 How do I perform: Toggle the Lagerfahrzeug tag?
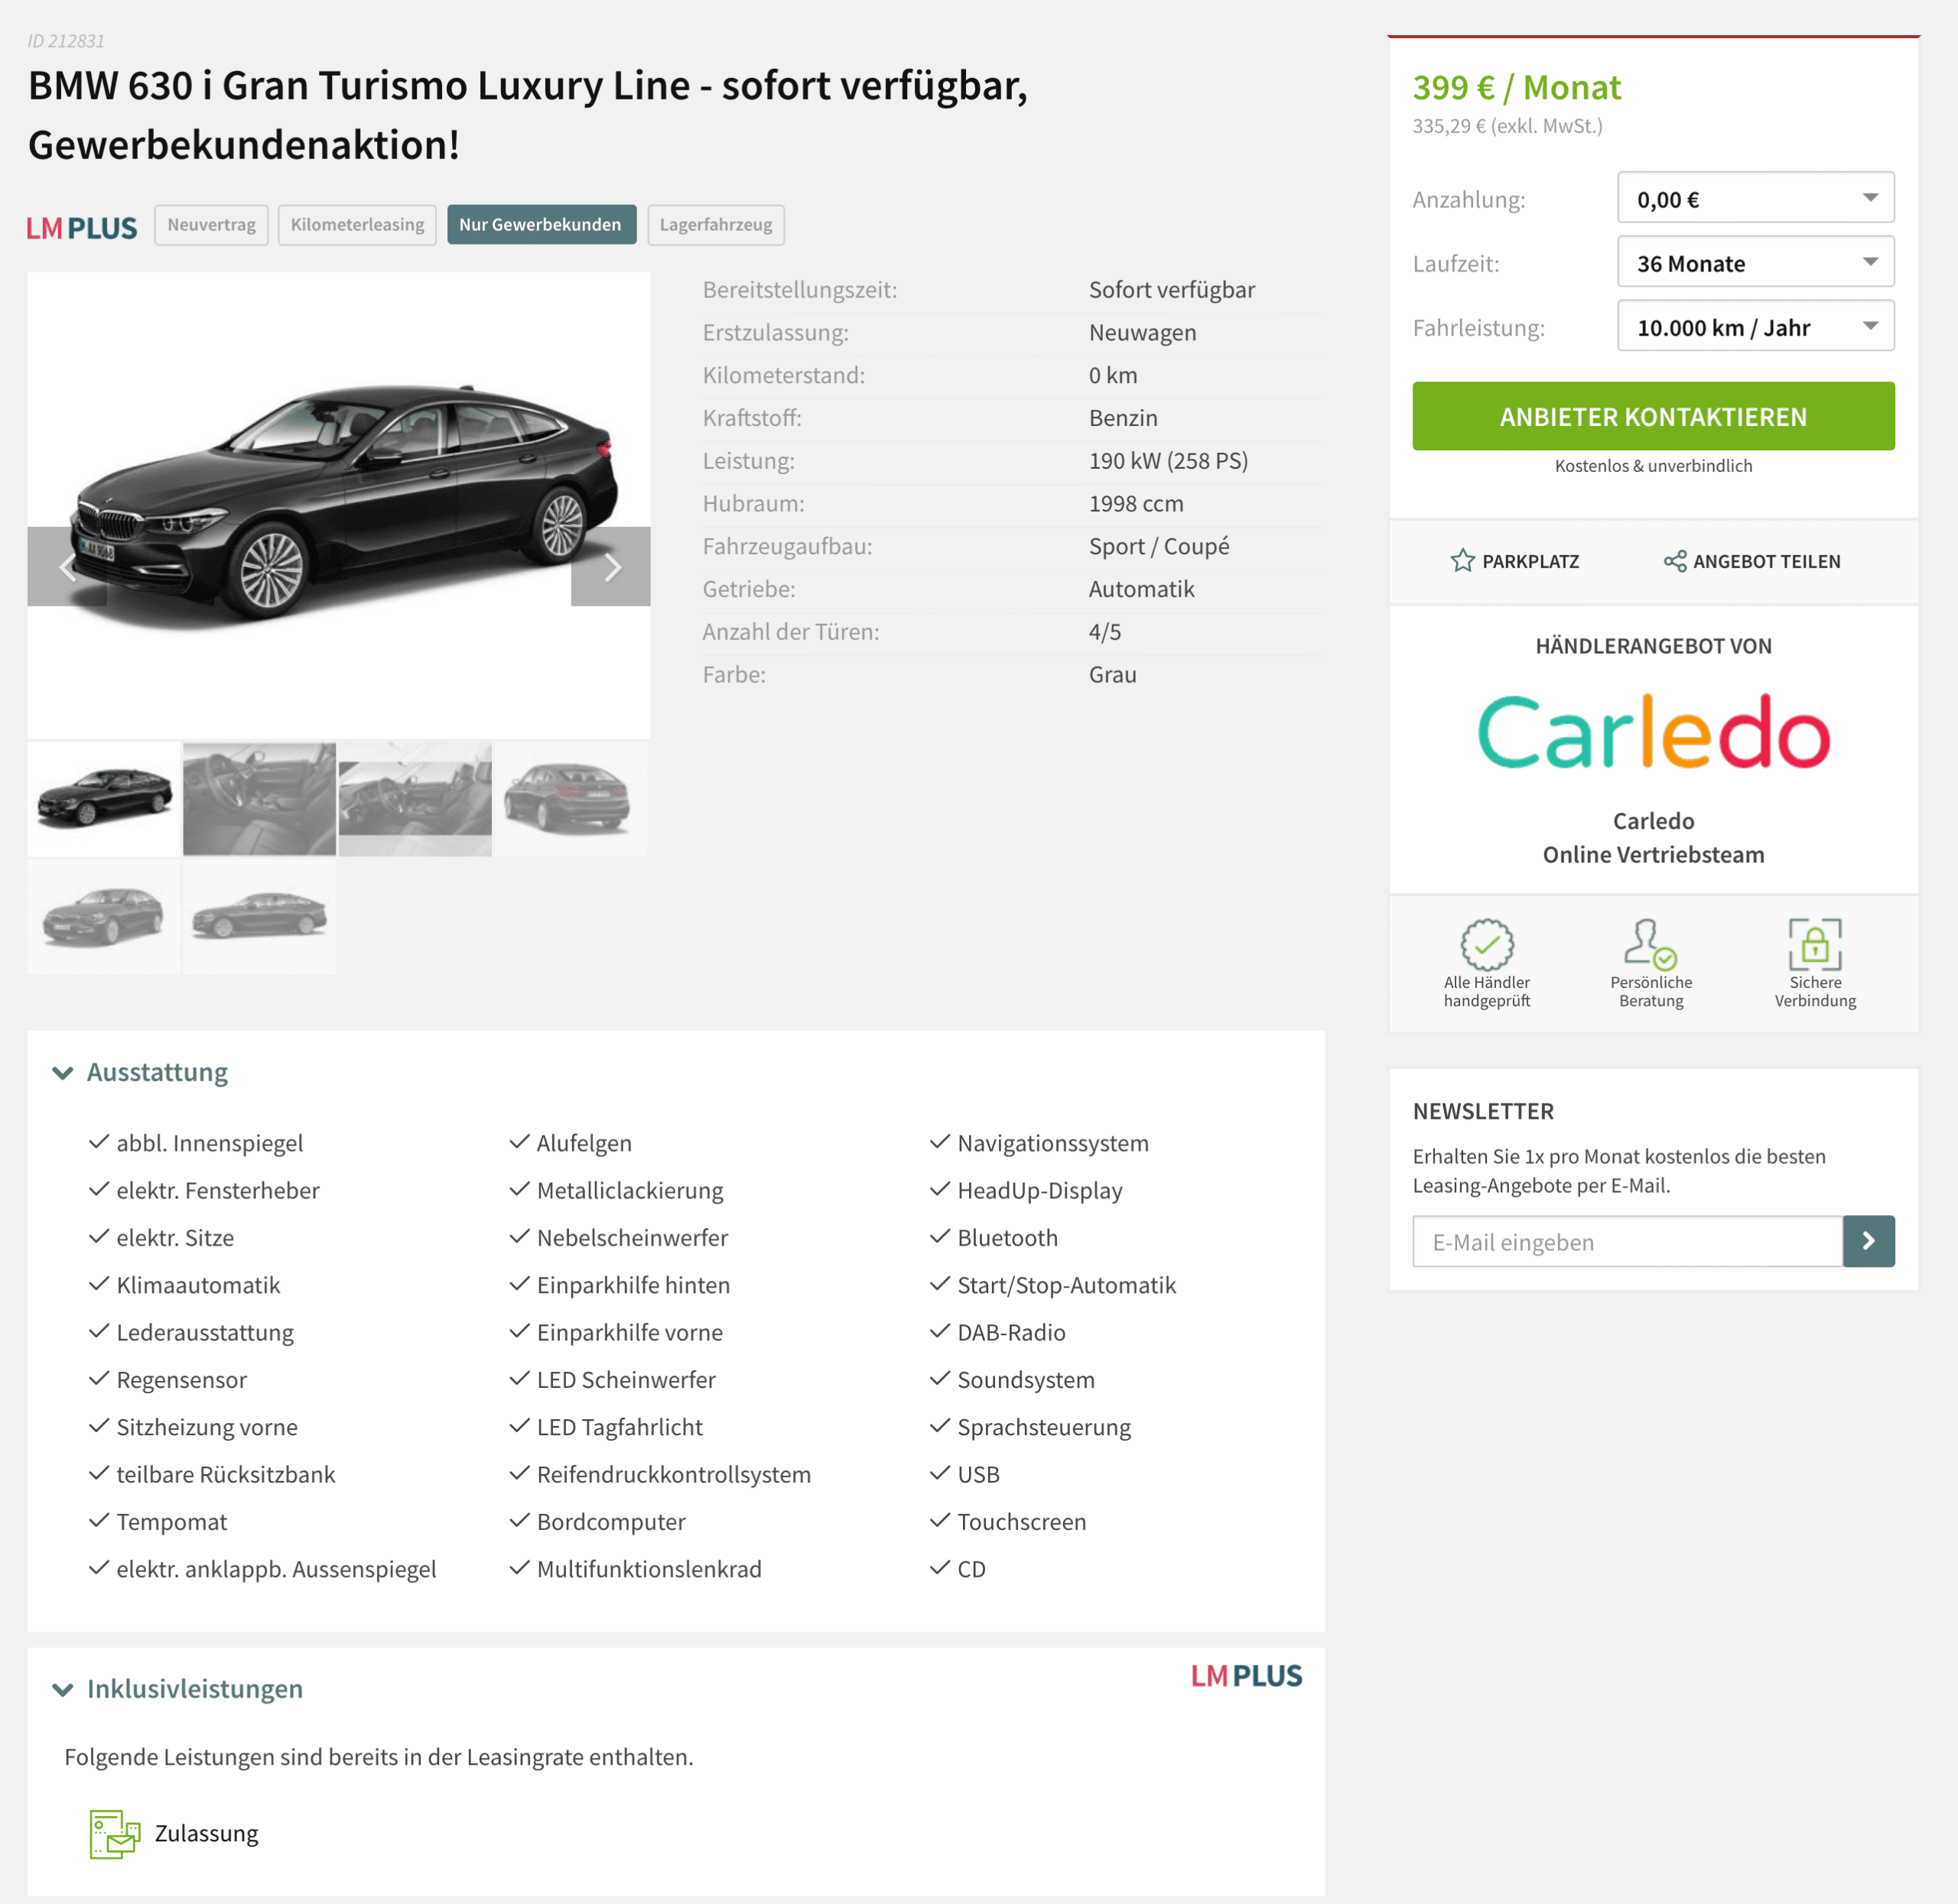[x=716, y=225]
